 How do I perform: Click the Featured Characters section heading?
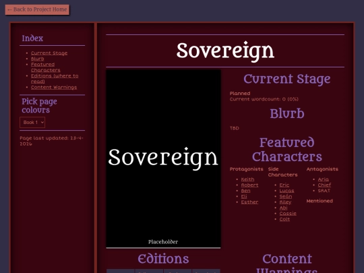tap(287, 150)
